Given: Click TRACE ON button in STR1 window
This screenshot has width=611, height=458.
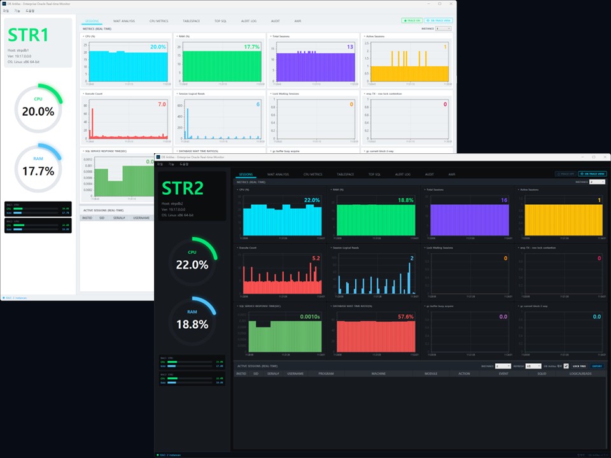Looking at the screenshot, I should tap(412, 20).
